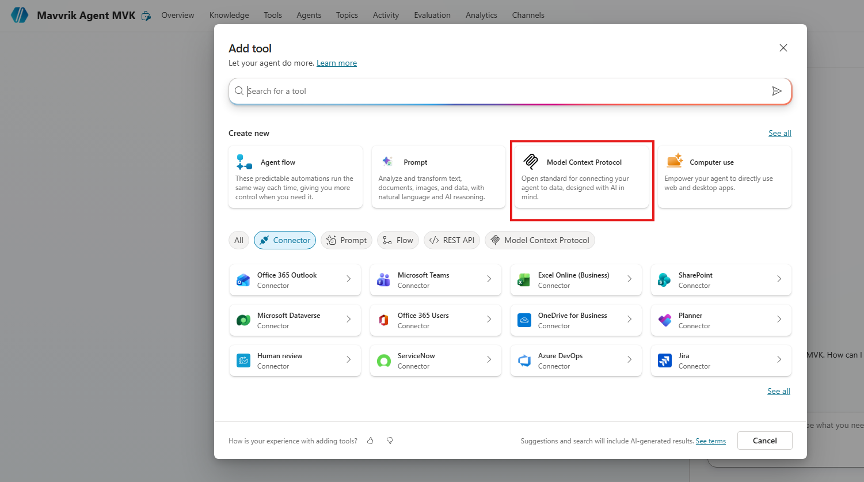Expand Excel Online (Business) connector chevron
The width and height of the screenshot is (864, 482).
click(629, 279)
